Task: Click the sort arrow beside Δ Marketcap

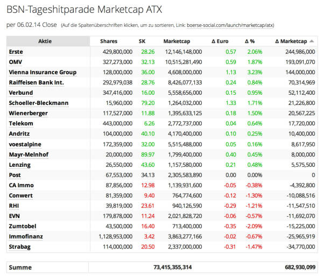Action: (312, 41)
